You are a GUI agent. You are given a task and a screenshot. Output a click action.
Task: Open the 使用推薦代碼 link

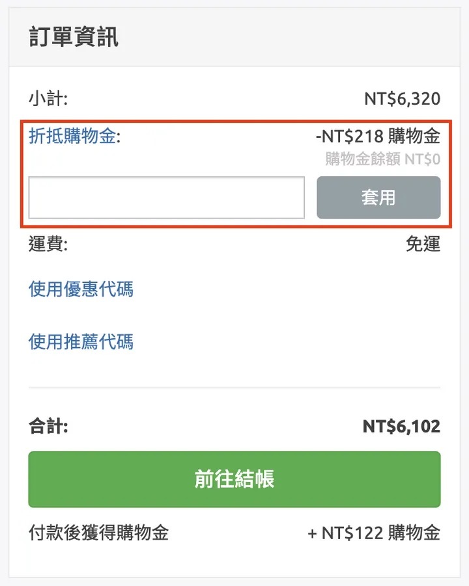81,341
